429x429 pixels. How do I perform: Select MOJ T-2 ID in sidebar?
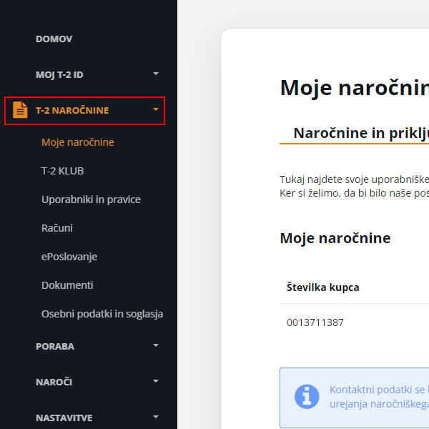[x=60, y=74]
